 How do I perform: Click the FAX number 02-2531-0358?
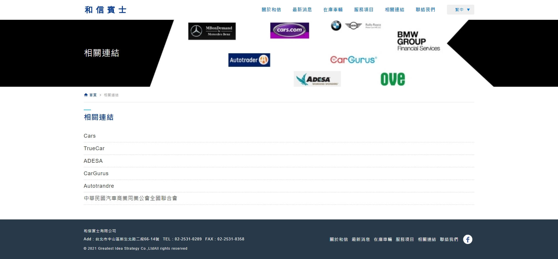[x=231, y=239]
